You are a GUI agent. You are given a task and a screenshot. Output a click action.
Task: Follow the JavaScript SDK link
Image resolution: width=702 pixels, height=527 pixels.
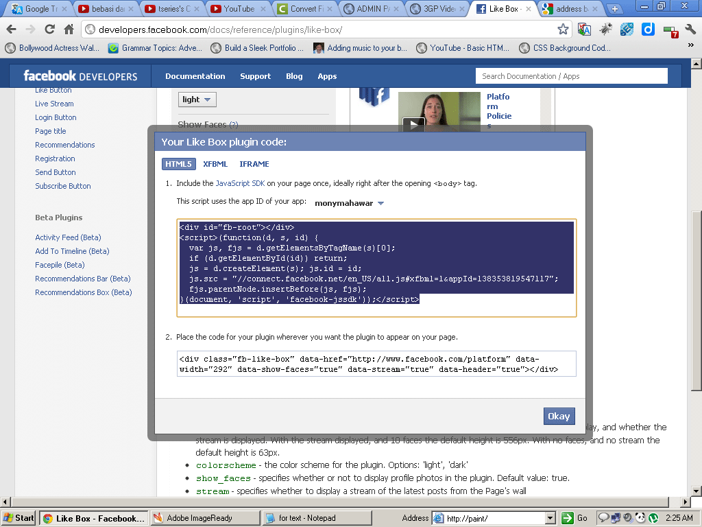(x=241, y=183)
